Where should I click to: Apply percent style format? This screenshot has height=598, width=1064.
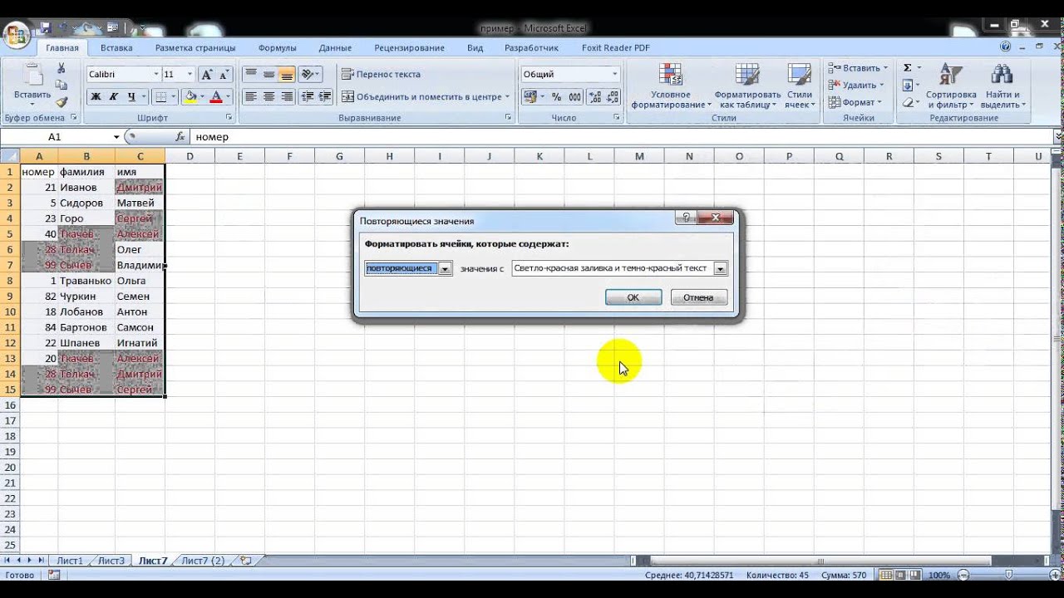point(555,97)
